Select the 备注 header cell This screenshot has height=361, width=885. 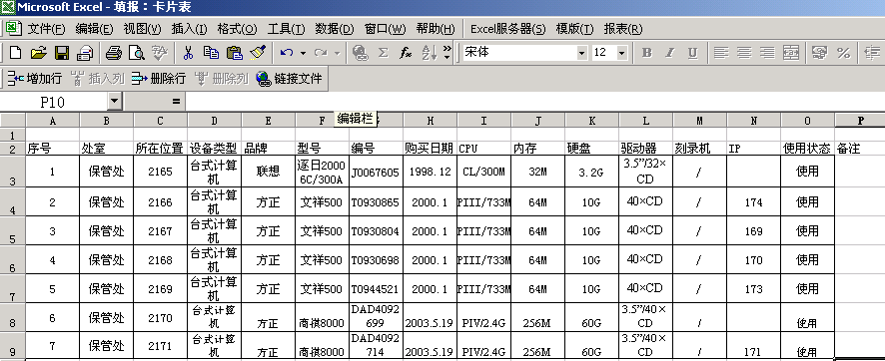click(x=860, y=149)
